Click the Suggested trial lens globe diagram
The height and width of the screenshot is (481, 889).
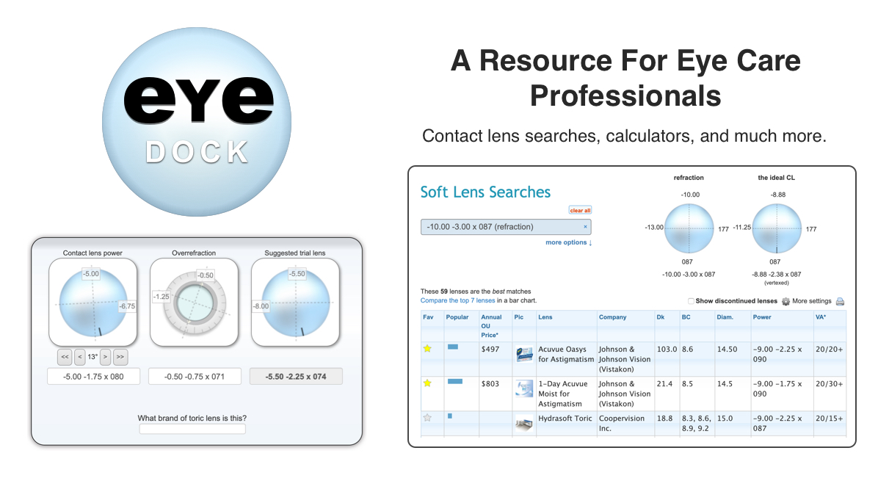click(x=295, y=302)
